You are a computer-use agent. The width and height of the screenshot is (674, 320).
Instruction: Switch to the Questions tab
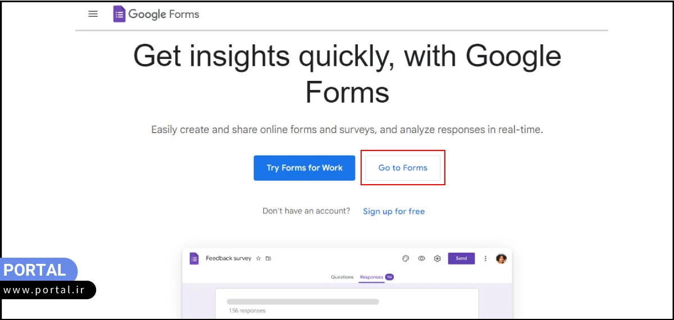[342, 277]
